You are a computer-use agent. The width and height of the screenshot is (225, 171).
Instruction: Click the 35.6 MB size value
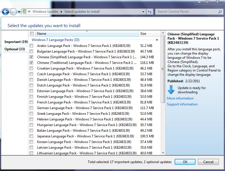pos(146,148)
